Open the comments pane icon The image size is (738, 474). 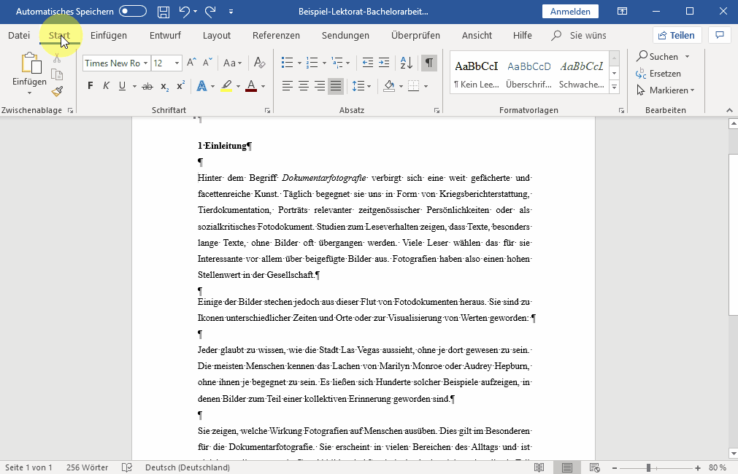click(x=720, y=35)
